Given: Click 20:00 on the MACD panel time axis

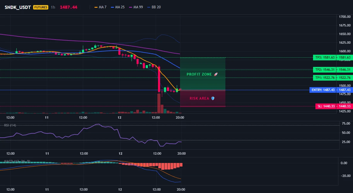Looking at the screenshot, I should tap(181, 189).
